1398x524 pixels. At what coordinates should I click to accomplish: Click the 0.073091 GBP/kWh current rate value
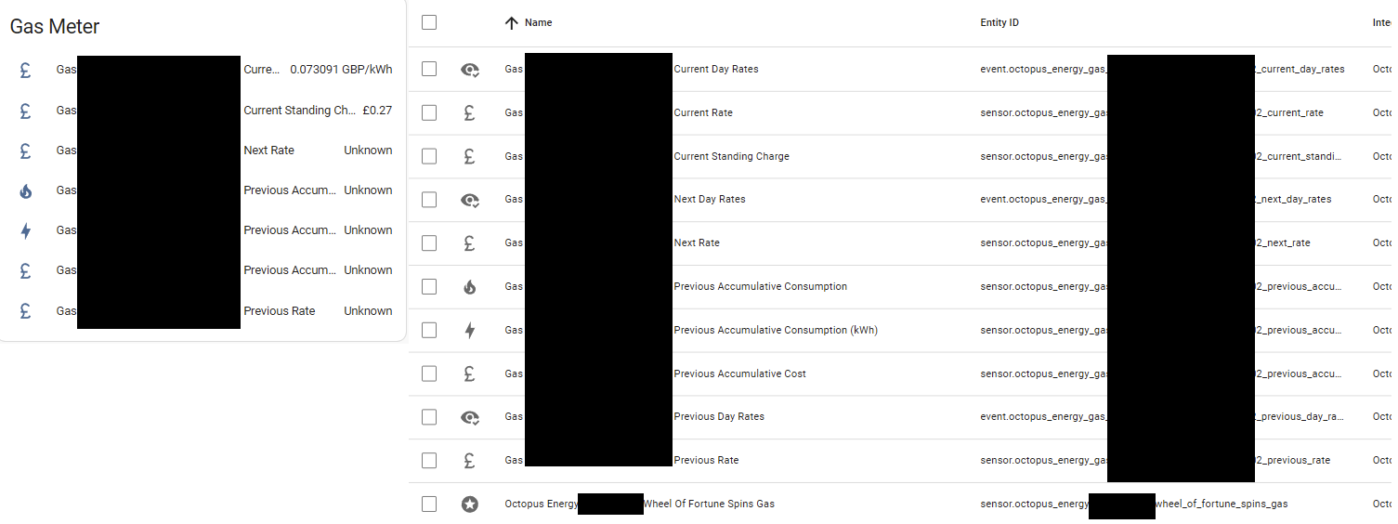(341, 70)
